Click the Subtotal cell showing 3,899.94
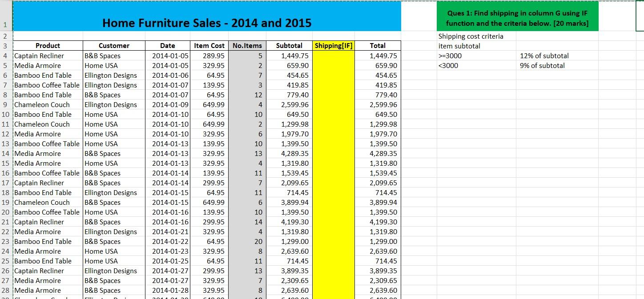The image size is (644, 299). [x=289, y=202]
